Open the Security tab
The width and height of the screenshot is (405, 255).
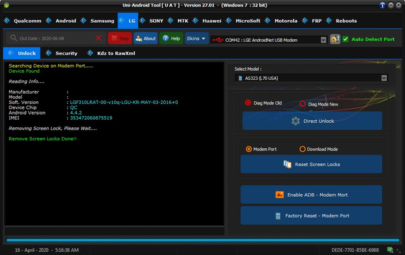(x=66, y=53)
